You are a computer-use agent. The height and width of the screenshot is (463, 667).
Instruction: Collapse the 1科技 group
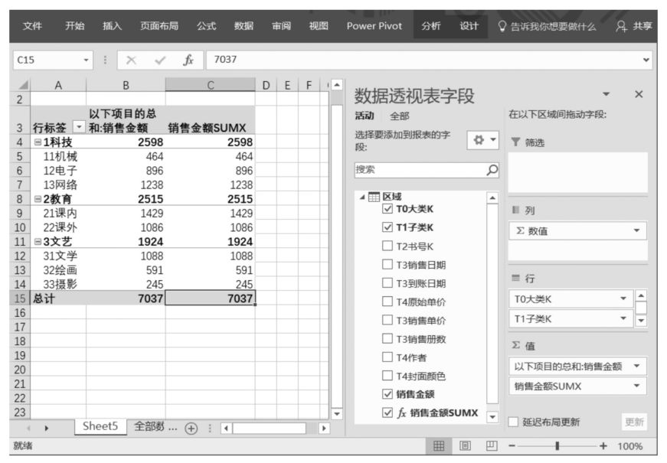[x=38, y=142]
